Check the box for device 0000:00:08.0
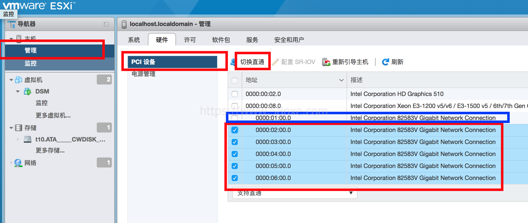Viewport: 528px width, 223px height. [x=235, y=106]
